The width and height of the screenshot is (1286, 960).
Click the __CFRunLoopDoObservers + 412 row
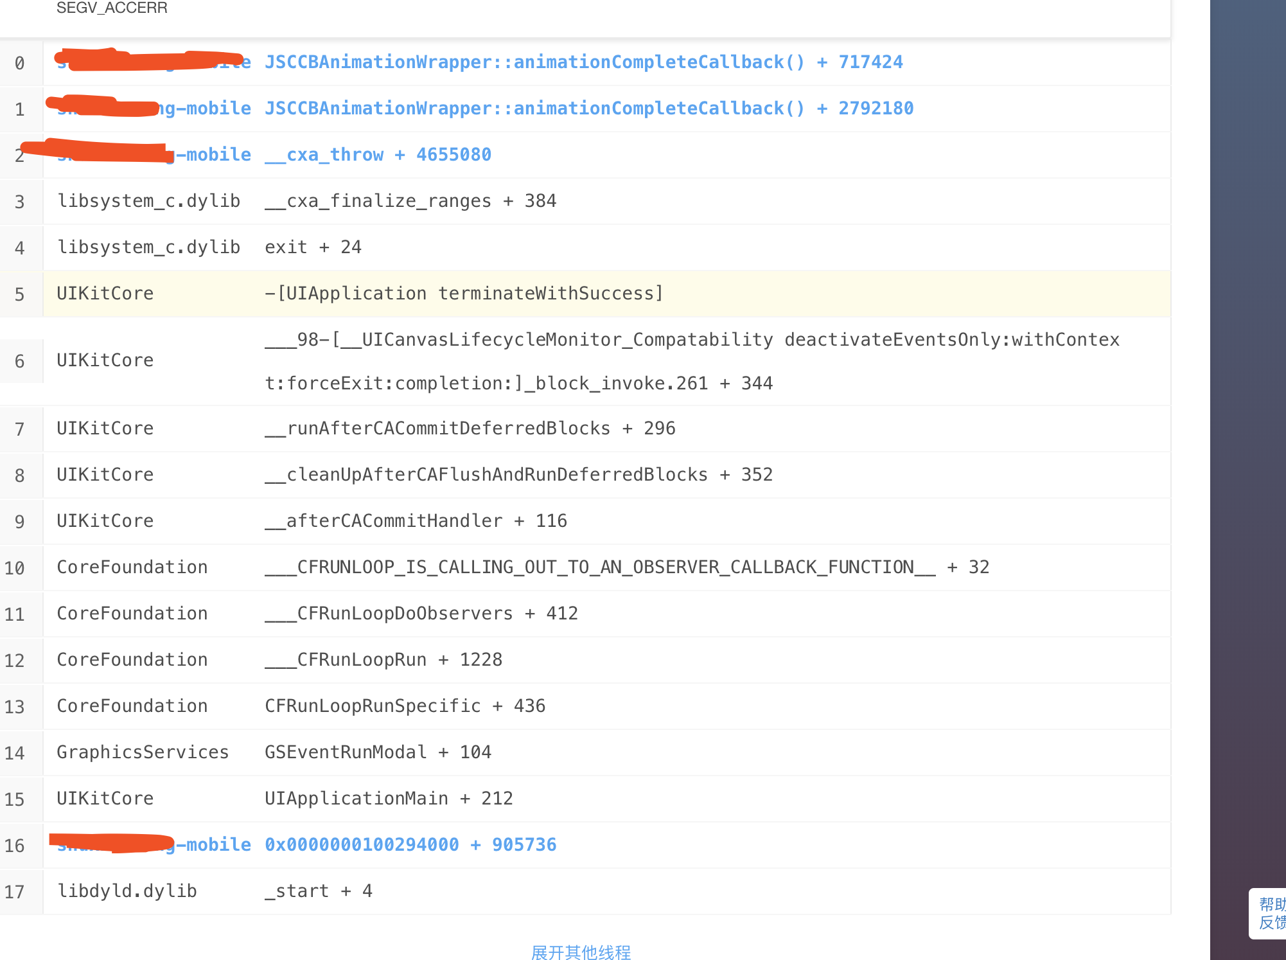421,614
